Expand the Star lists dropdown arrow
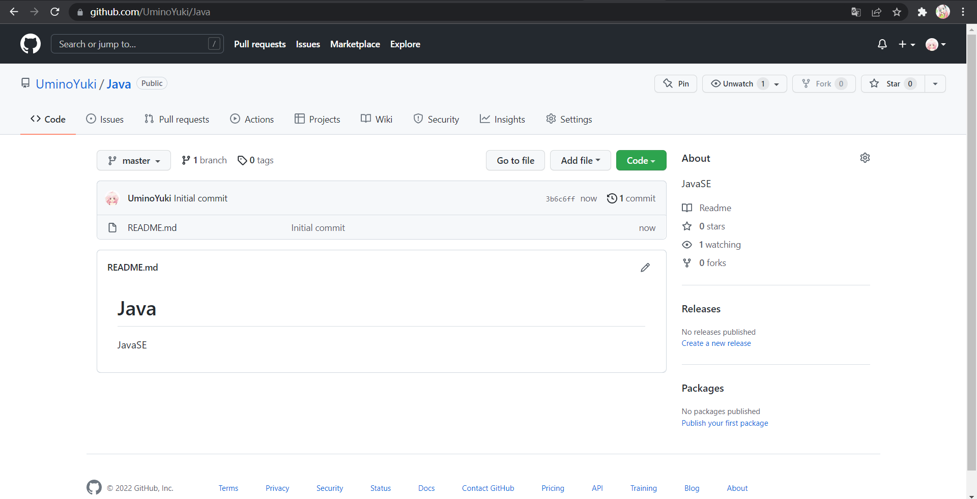Viewport: 977px width, 499px height. tap(935, 84)
